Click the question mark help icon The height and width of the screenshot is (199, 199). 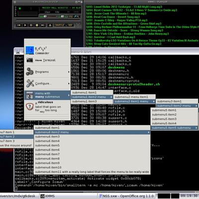30,106
